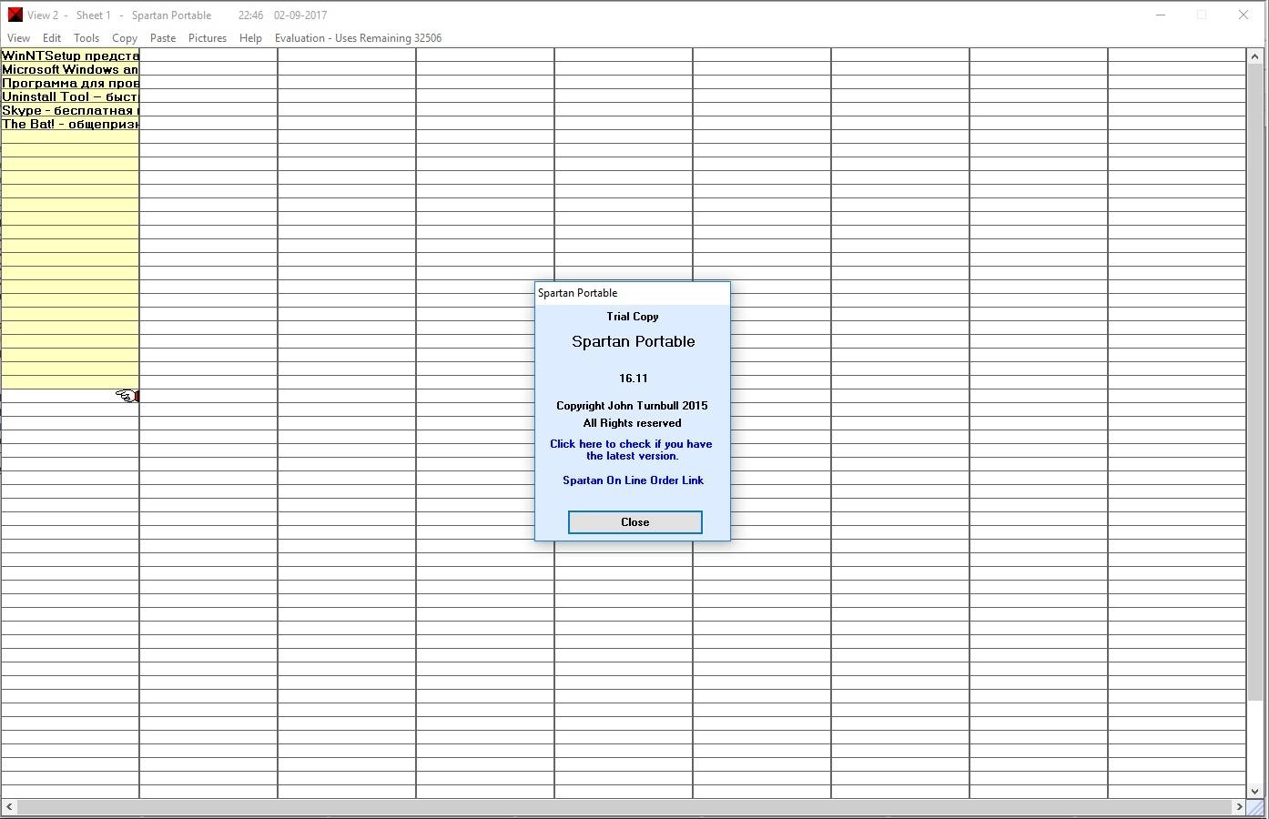Image resolution: width=1269 pixels, height=819 pixels.
Task: Open the View menu
Action: tap(18, 38)
